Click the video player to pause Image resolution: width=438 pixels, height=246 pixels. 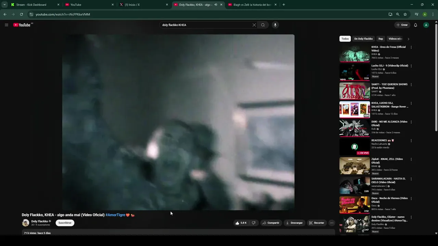click(178, 122)
